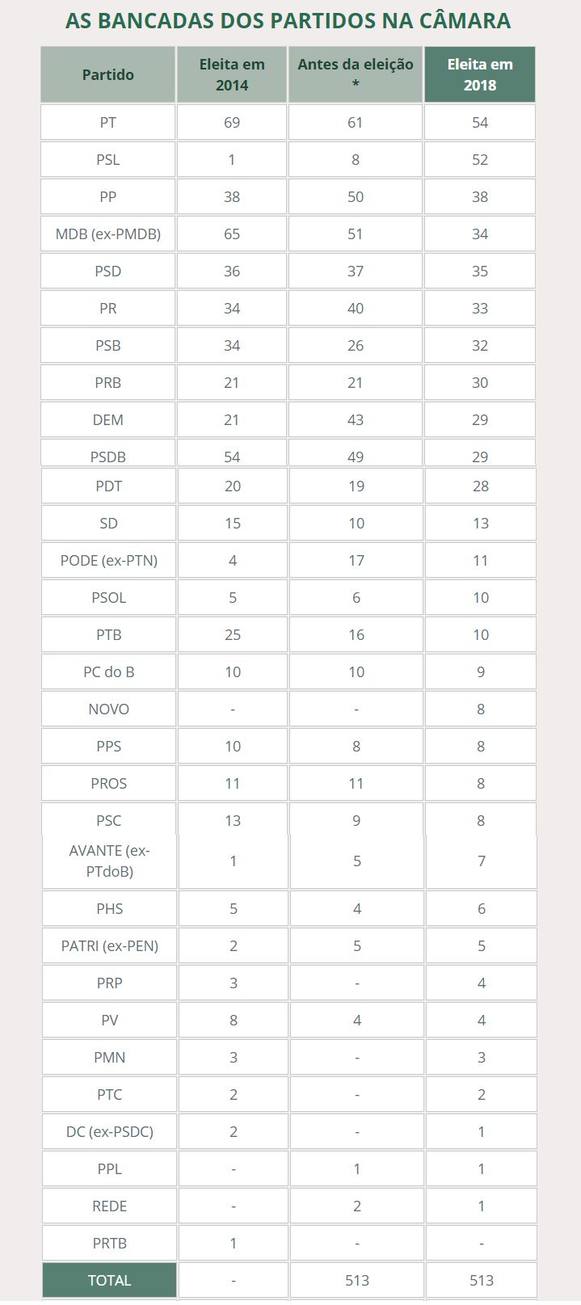Viewport: 581px width, 1305px height.
Task: Click the 'PC do B' party cell
Action: coord(109,672)
